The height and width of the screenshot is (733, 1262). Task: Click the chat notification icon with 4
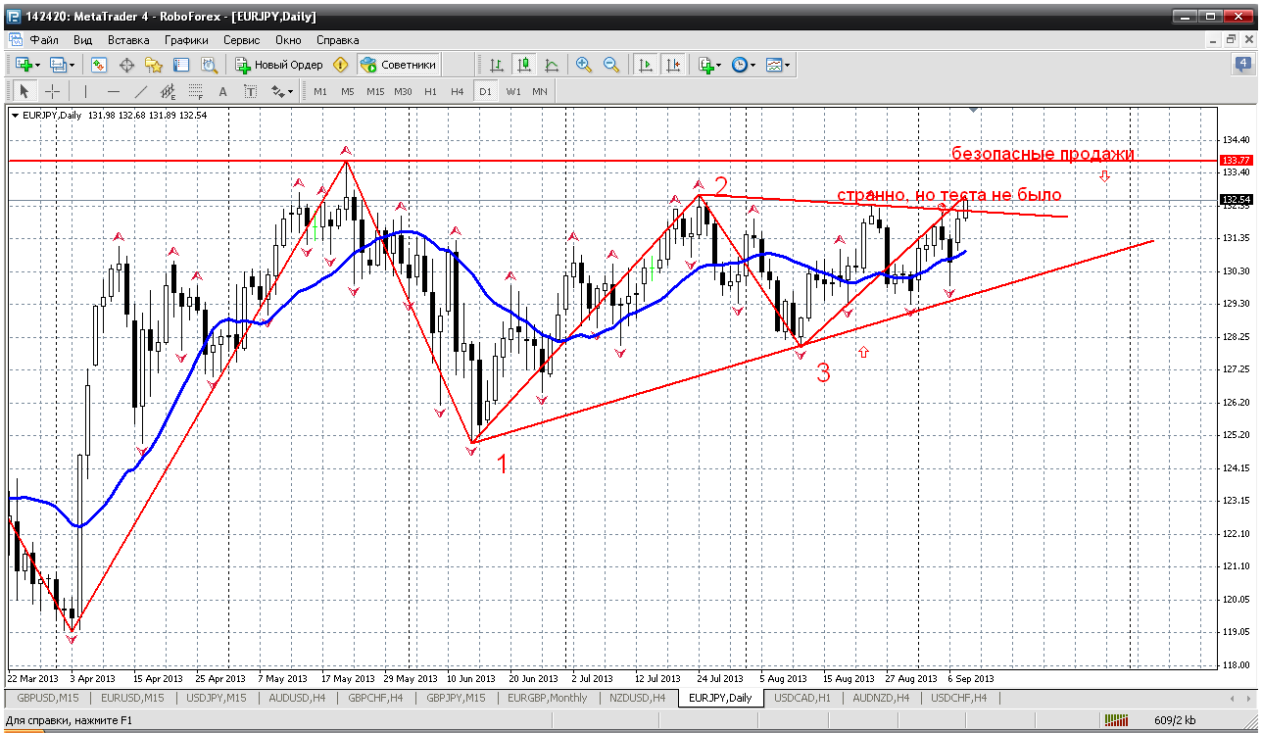click(1242, 65)
